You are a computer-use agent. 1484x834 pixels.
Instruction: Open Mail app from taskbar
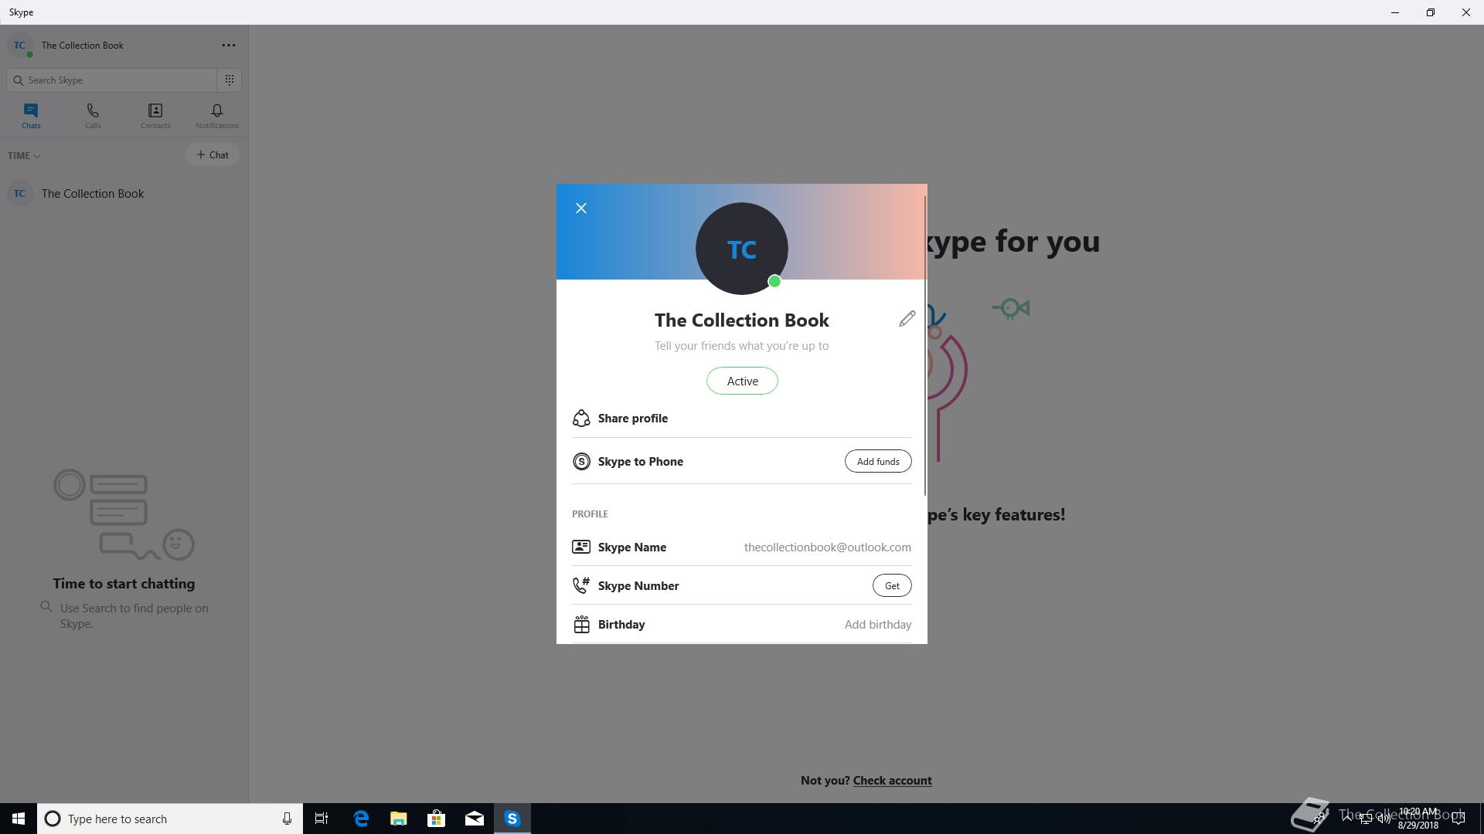pyautogui.click(x=475, y=819)
